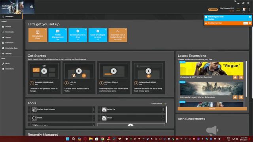
Task: Dismiss the Mods are staged on drive tile
Action: (x=106, y=30)
